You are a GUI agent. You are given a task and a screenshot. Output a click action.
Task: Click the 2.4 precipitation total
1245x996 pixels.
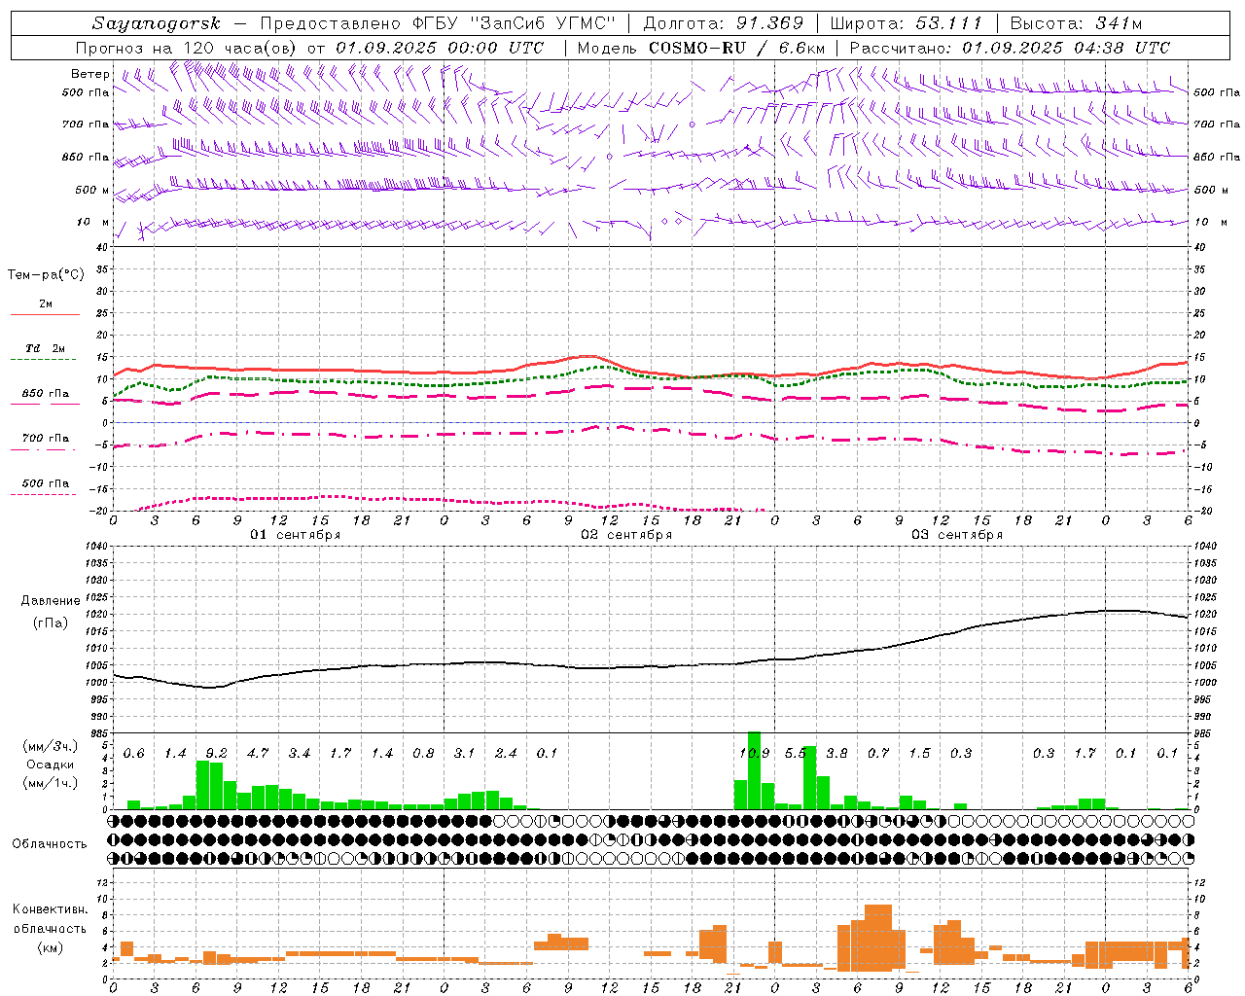(506, 753)
